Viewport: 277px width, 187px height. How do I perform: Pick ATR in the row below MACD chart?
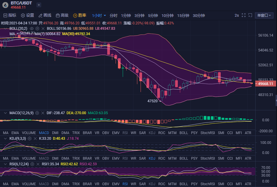click(248, 133)
